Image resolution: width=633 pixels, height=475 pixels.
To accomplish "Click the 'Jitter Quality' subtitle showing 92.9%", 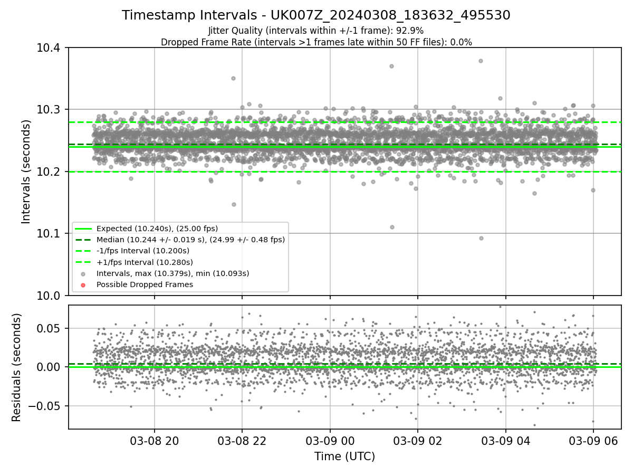I will (x=316, y=31).
